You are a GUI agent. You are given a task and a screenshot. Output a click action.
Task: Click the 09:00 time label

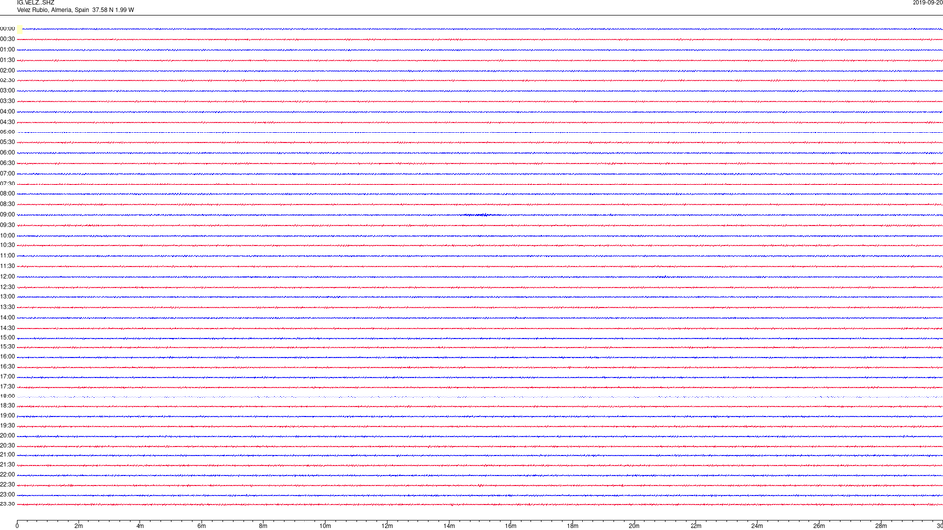click(x=7, y=215)
